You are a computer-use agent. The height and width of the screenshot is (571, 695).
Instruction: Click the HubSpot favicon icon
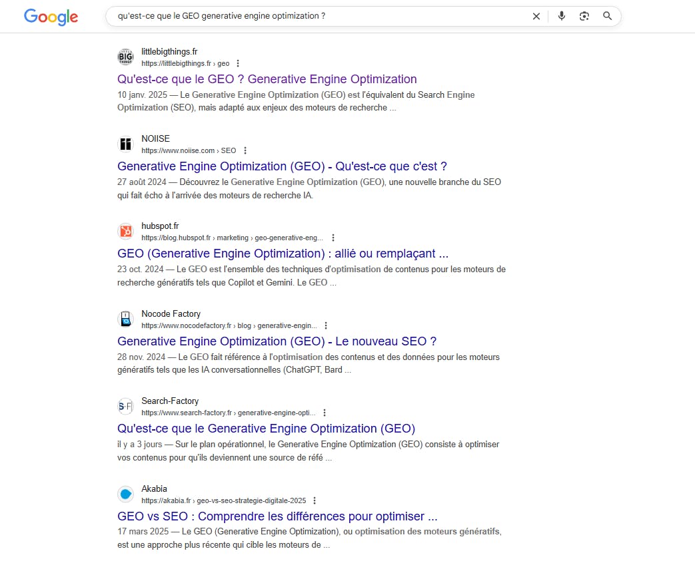pos(125,232)
